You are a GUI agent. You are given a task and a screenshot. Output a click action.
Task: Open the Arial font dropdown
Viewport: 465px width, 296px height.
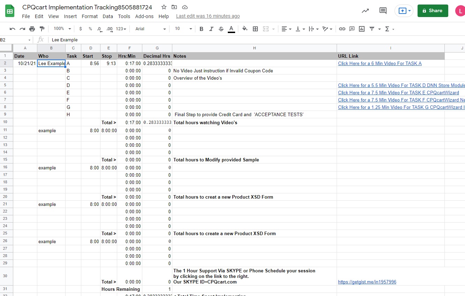(x=151, y=29)
